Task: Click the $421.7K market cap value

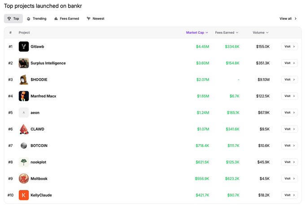Action: 202,195
